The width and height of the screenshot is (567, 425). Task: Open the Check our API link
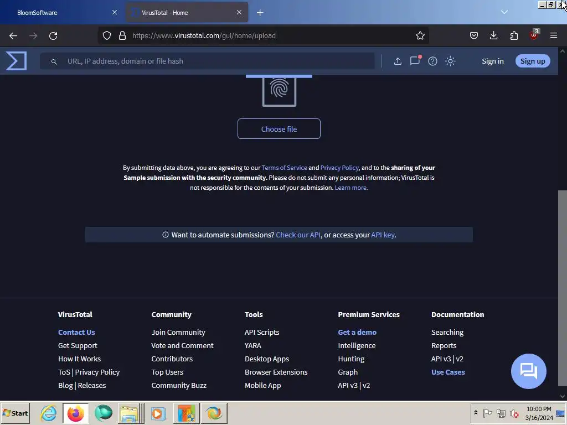coord(298,235)
